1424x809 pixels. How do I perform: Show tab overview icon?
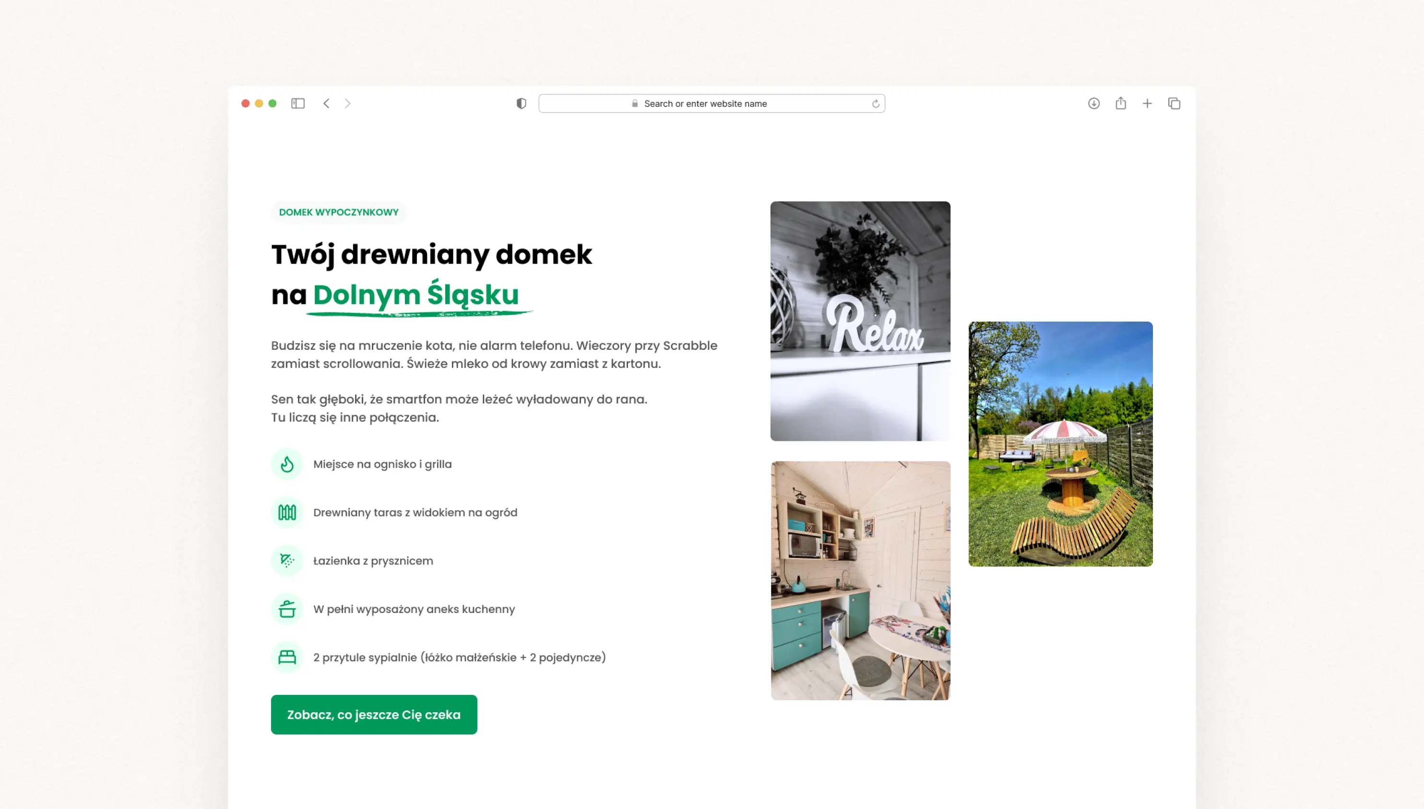[x=1174, y=104]
